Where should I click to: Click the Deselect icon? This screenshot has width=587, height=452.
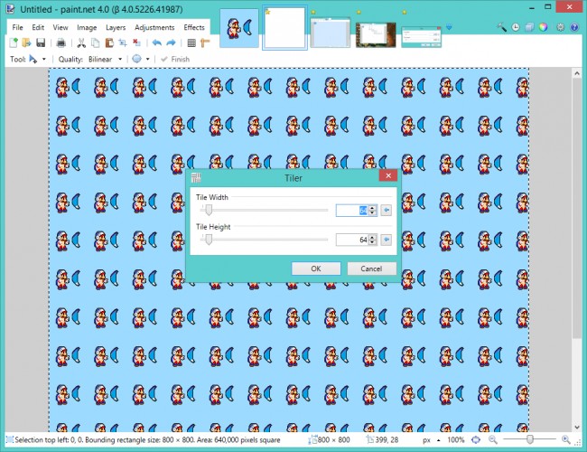point(136,42)
